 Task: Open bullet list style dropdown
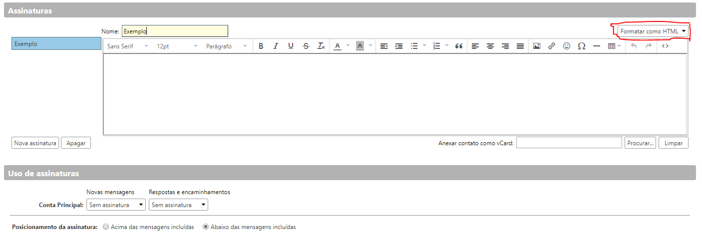pyautogui.click(x=424, y=46)
